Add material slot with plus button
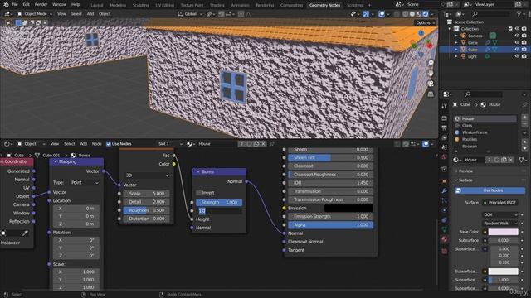 [x=524, y=118]
